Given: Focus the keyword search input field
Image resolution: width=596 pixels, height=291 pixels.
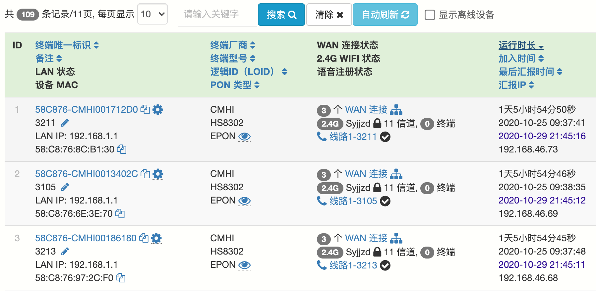Looking at the screenshot, I should (x=217, y=14).
